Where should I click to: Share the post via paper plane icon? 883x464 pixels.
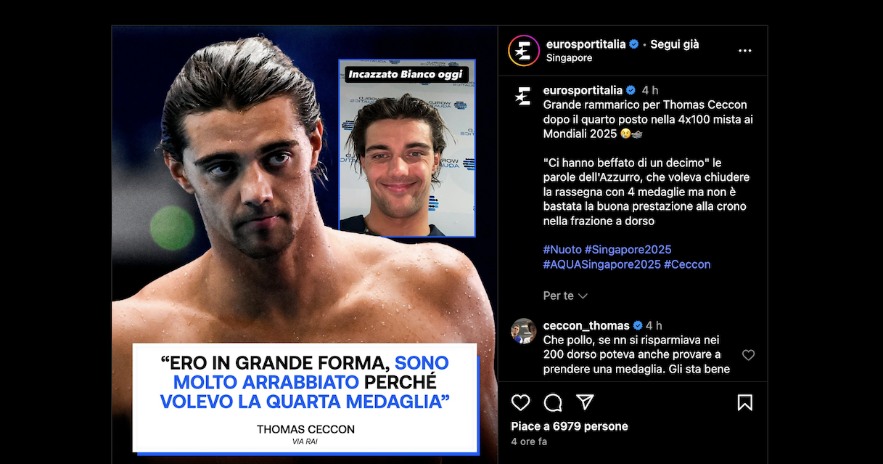pos(585,402)
